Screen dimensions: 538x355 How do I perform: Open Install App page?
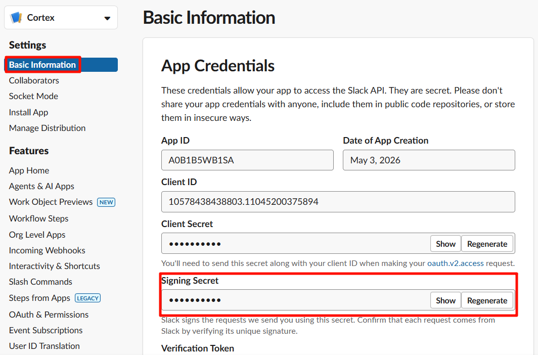tap(28, 112)
